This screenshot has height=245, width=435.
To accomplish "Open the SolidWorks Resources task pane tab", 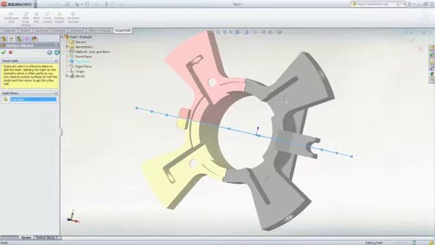I will point(432,48).
